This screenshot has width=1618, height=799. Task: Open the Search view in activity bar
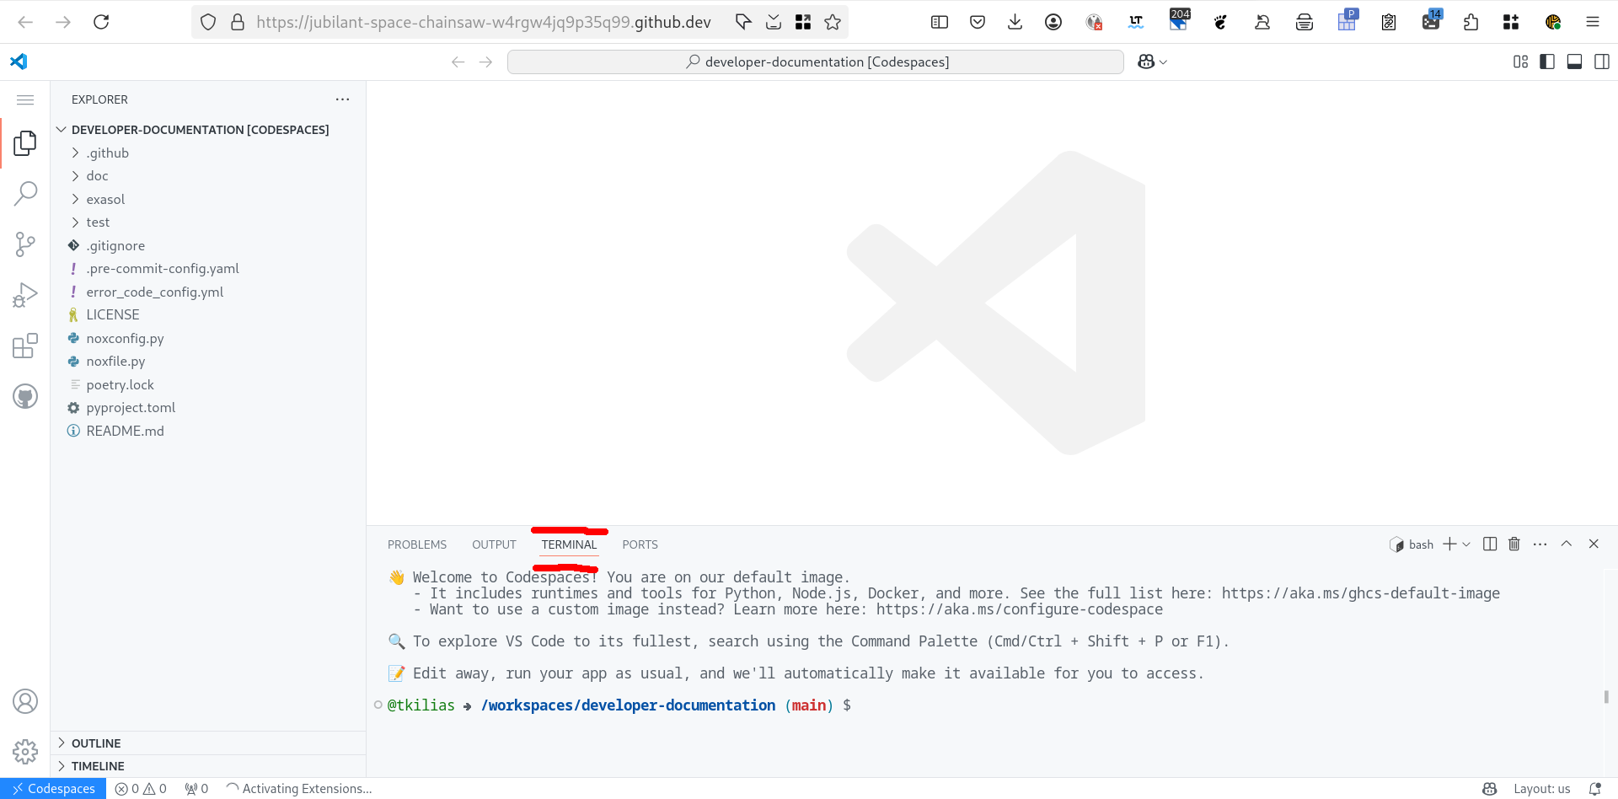tap(25, 194)
